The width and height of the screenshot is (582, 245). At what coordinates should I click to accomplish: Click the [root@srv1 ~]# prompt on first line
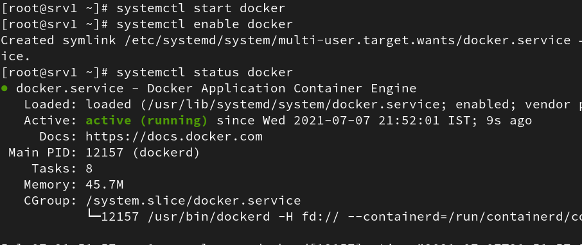pos(55,8)
